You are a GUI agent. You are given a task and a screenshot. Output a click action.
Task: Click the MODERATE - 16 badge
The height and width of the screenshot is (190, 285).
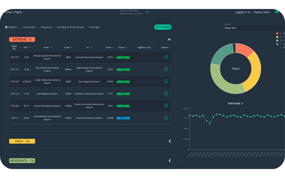(22, 161)
